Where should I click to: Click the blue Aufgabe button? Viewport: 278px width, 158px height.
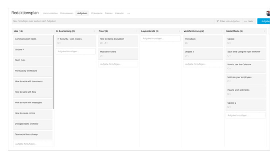click(x=264, y=21)
